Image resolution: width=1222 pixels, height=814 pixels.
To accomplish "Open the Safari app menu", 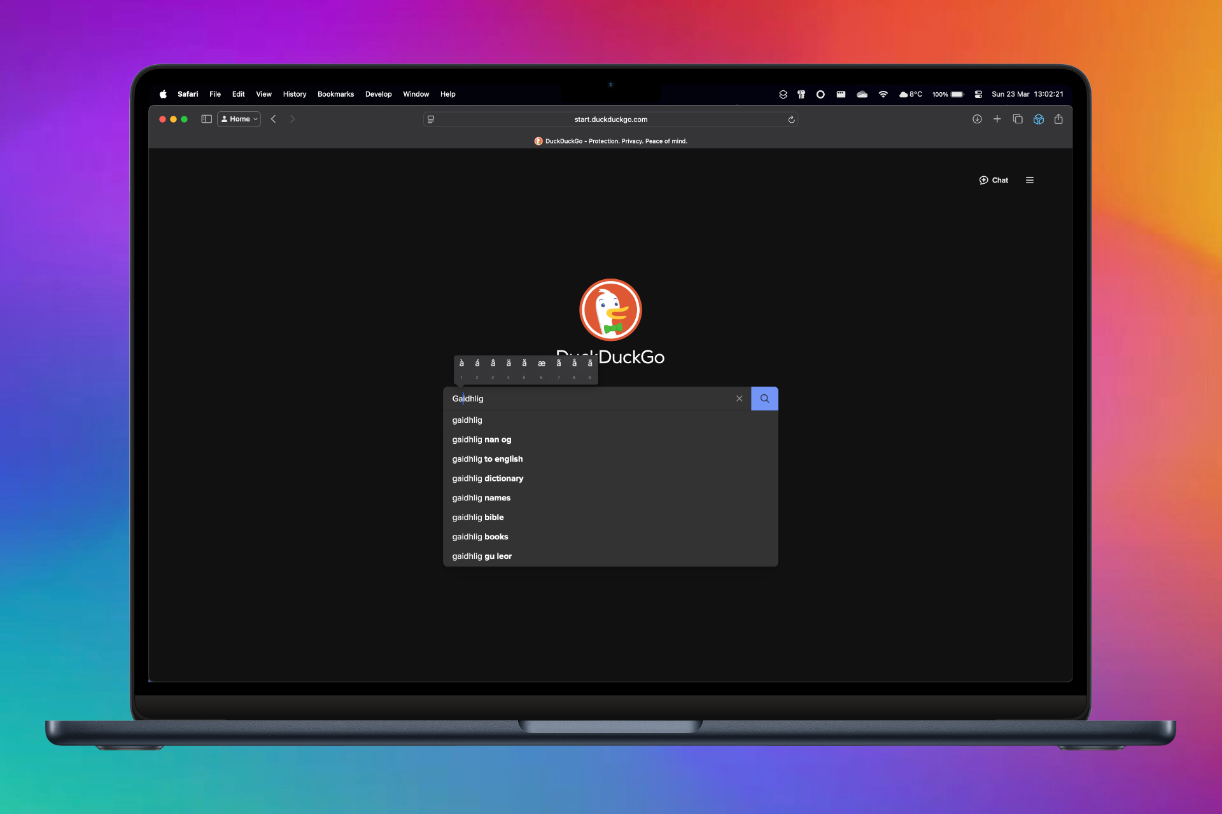I will pyautogui.click(x=188, y=94).
